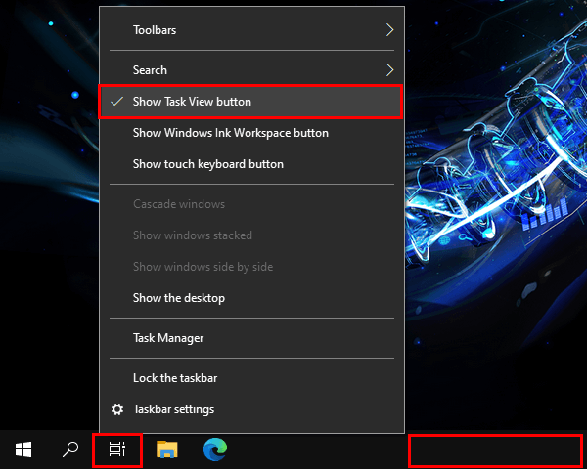587x469 pixels.
Task: Enable Show Windows Ink Workspace button
Action: coord(250,133)
